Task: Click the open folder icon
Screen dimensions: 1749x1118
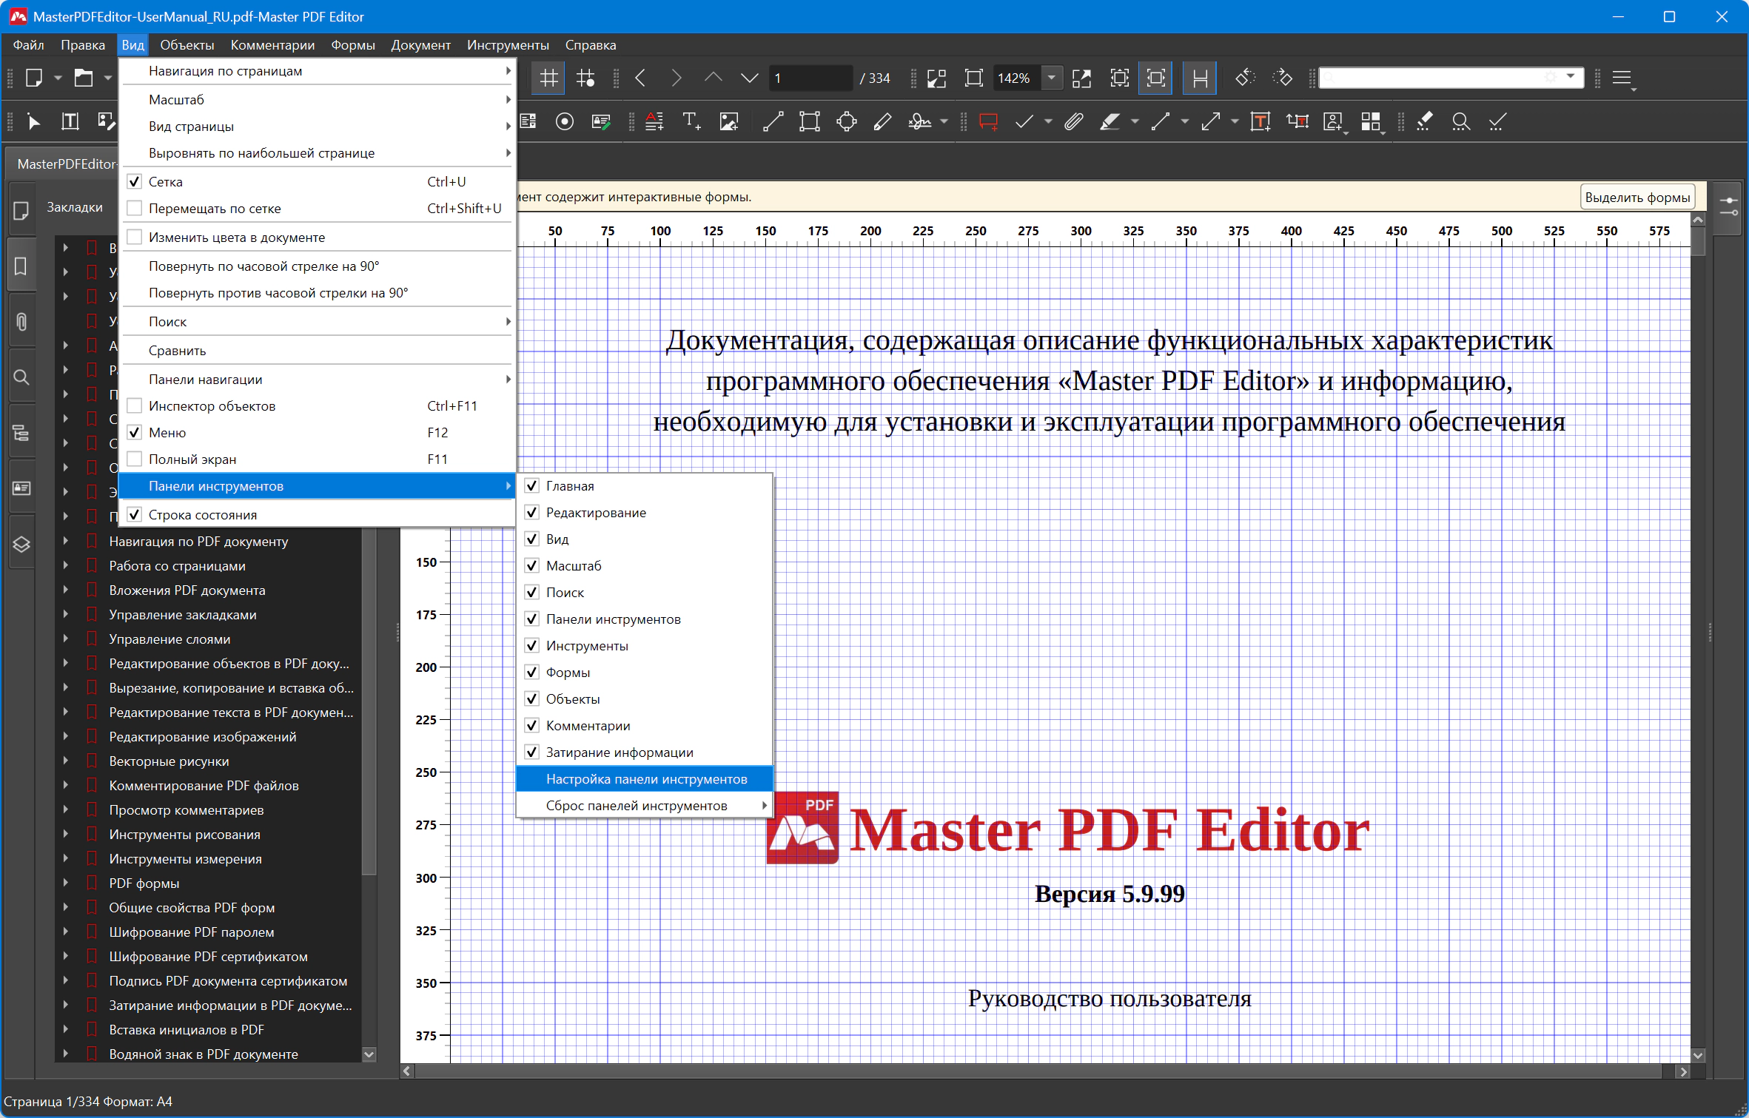Action: tap(83, 78)
